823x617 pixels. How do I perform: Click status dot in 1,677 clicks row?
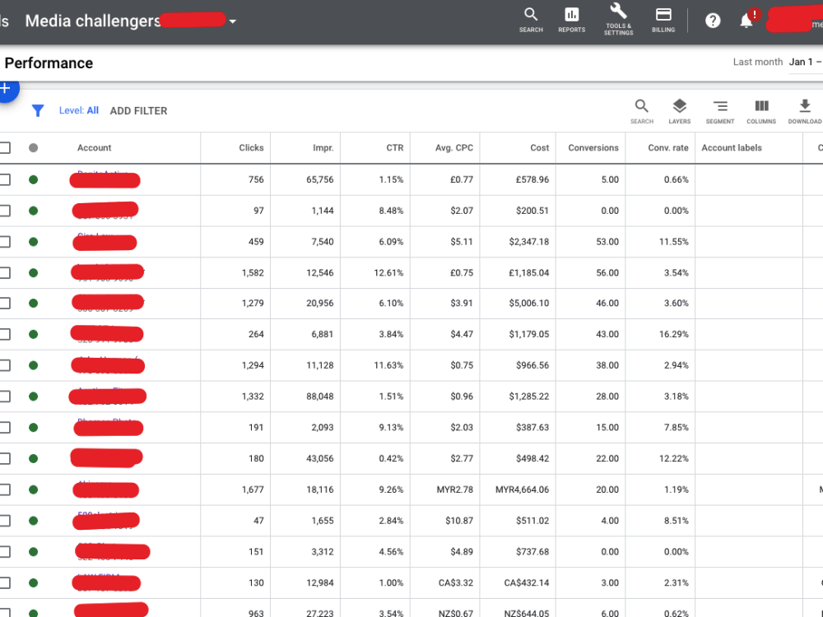pyautogui.click(x=33, y=489)
